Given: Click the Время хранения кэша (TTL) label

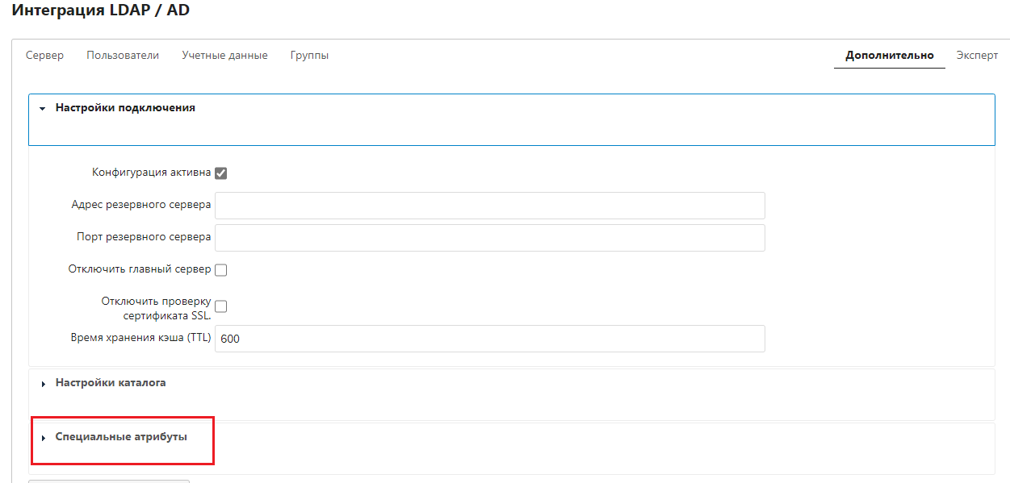Looking at the screenshot, I should tap(140, 338).
